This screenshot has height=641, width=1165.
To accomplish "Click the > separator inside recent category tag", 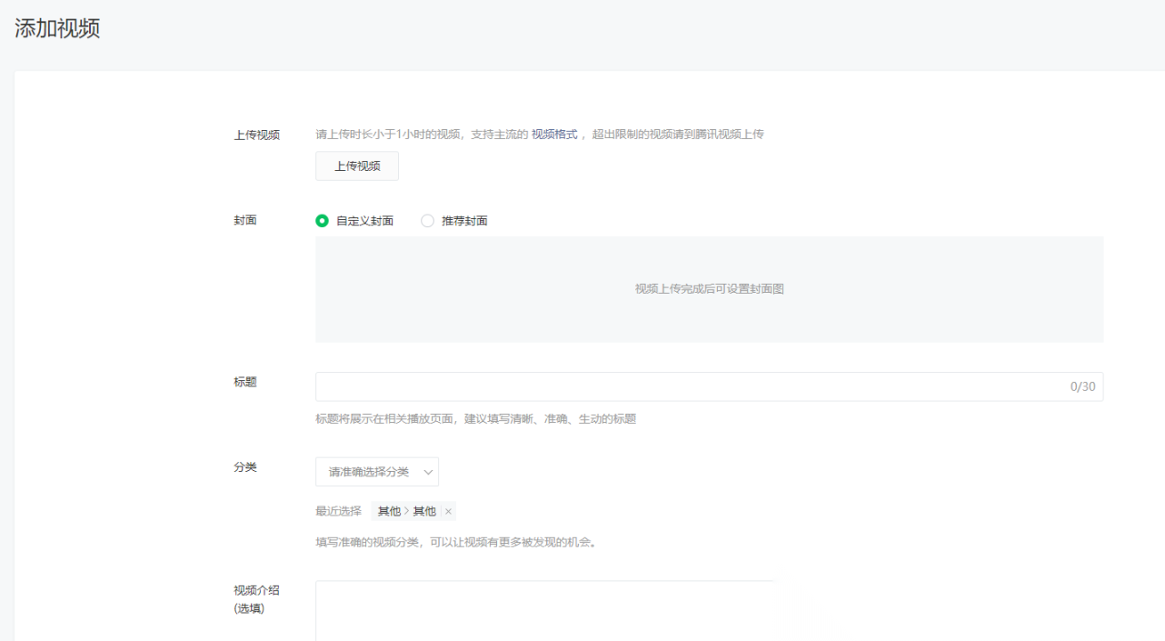I will pyautogui.click(x=406, y=511).
